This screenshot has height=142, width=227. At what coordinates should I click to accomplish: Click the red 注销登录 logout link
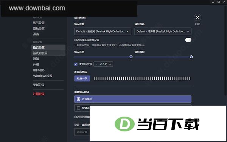click(x=39, y=94)
